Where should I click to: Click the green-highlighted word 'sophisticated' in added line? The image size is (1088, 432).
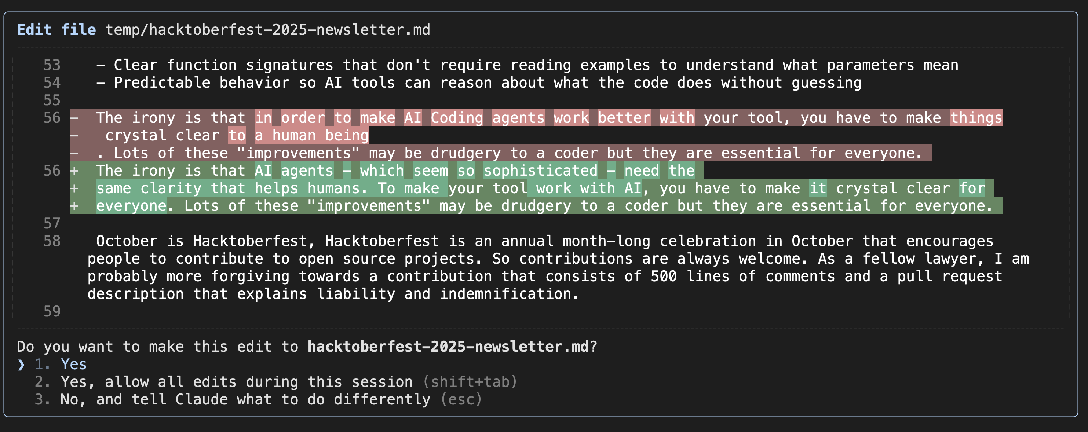(540, 171)
